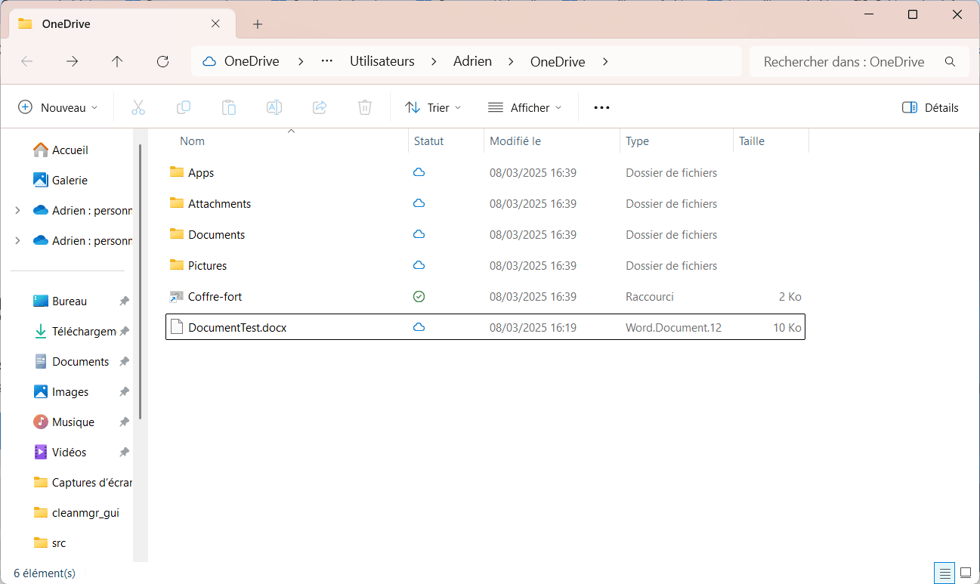Viewport: 980px width, 584px height.
Task: Open the three-dots more options menu
Action: pos(601,107)
